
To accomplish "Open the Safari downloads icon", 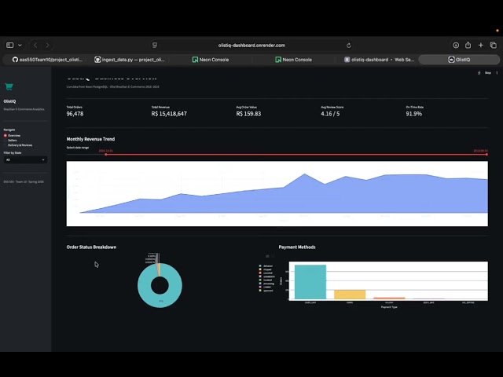I will [456, 46].
